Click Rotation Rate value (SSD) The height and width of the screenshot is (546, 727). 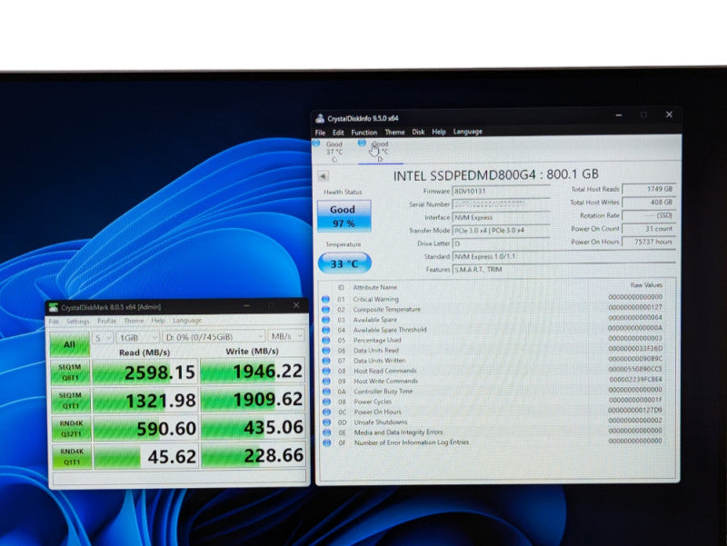[x=648, y=215]
